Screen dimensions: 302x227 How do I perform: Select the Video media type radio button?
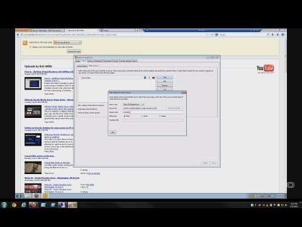coord(125,116)
